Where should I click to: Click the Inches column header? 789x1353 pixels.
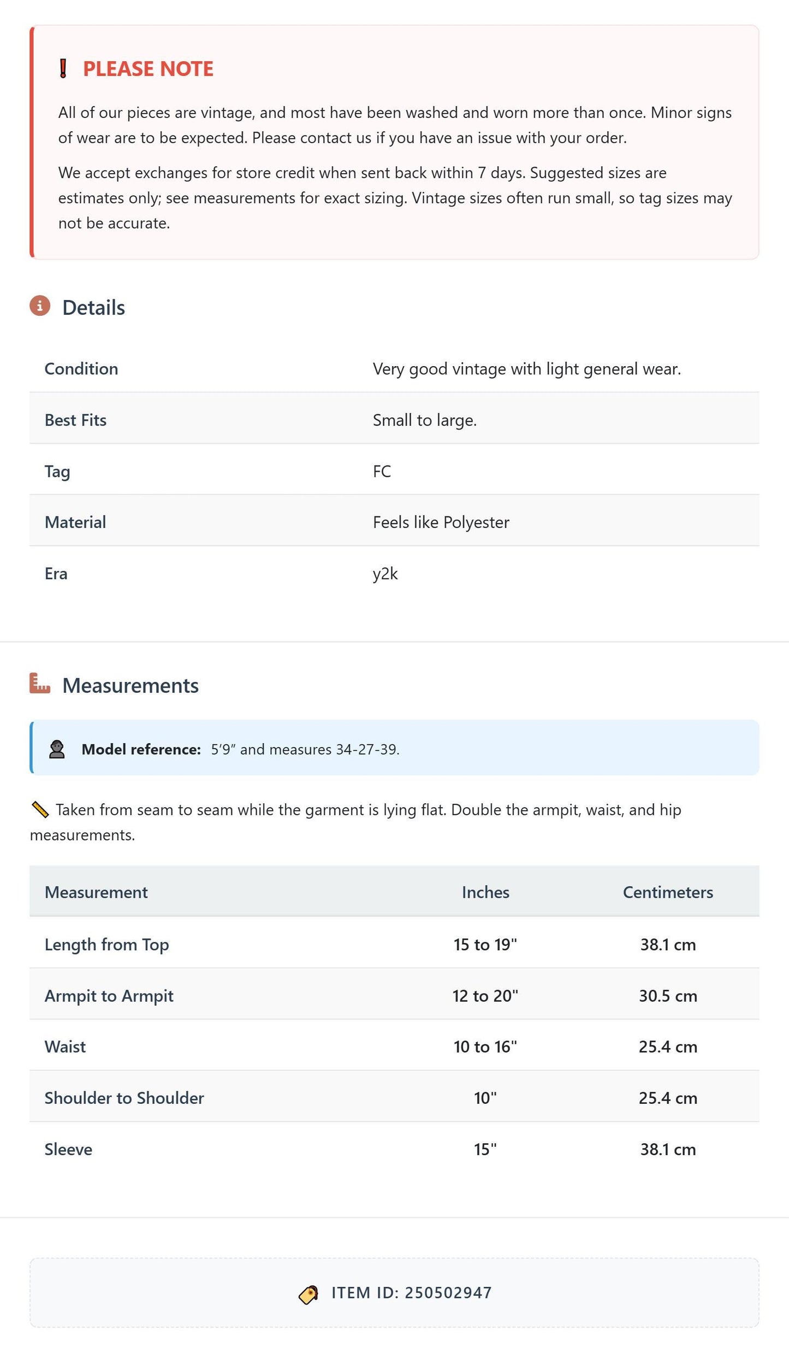coord(485,892)
